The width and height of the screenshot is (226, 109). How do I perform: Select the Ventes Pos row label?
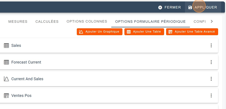pyautogui.click(x=21, y=96)
